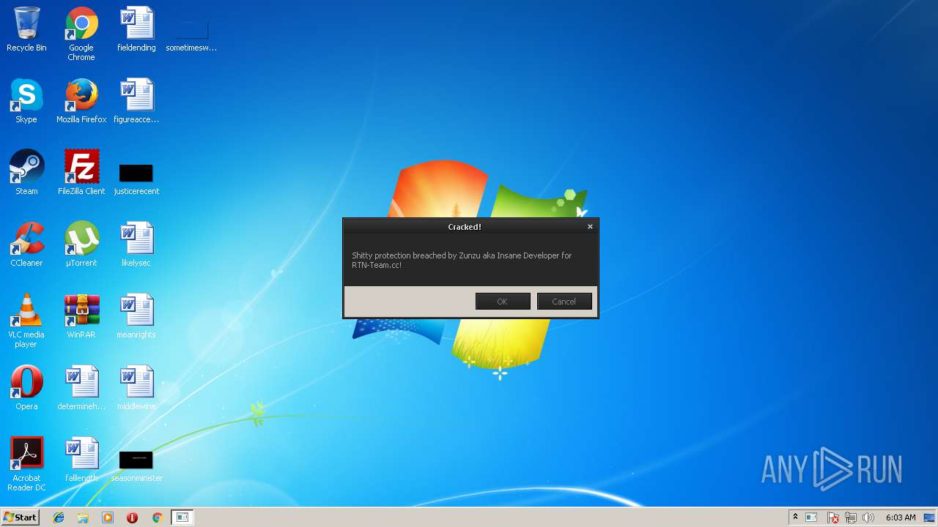Launch µTorrent desktop shortcut
This screenshot has width=938, height=527.
(81, 245)
